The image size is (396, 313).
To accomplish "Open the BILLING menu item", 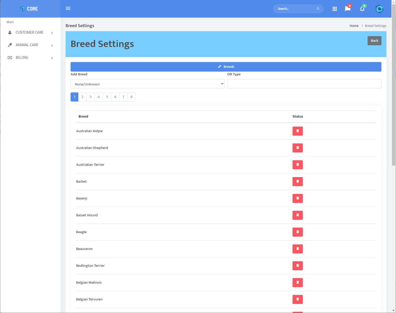I will click(30, 58).
